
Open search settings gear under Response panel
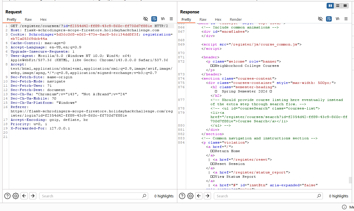coord(190,196)
